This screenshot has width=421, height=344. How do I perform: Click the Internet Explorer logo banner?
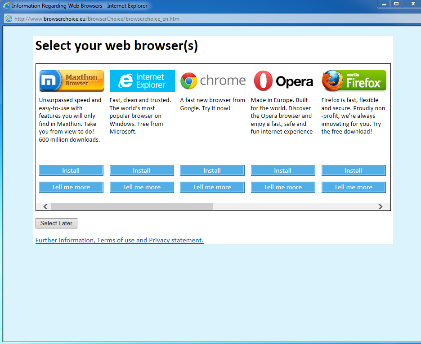tap(142, 81)
